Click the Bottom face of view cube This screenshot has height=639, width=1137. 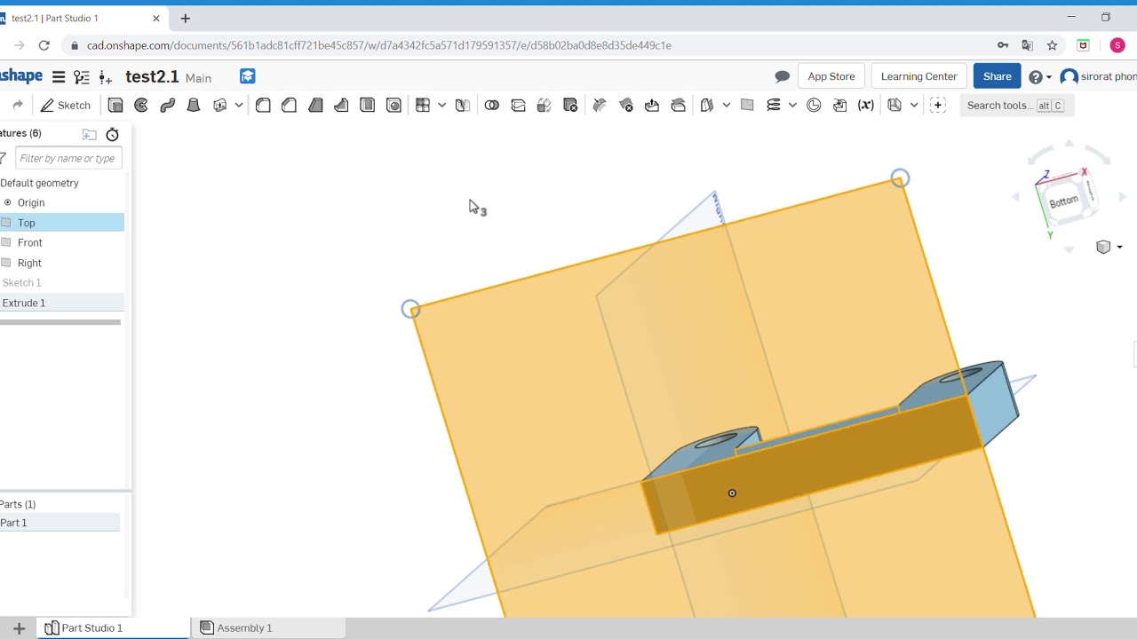[x=1063, y=201]
